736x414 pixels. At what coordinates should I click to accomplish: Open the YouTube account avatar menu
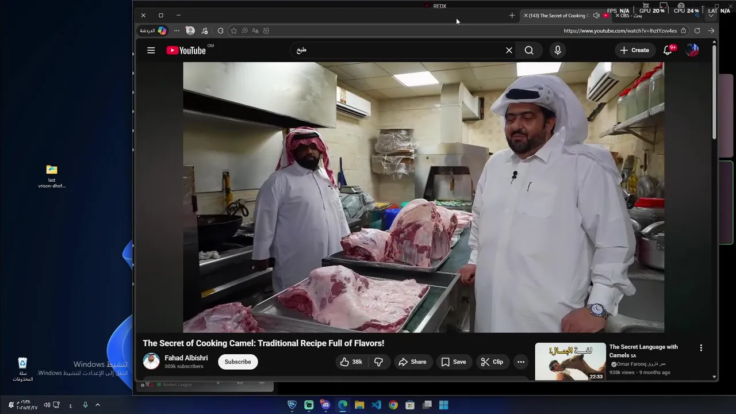(692, 51)
